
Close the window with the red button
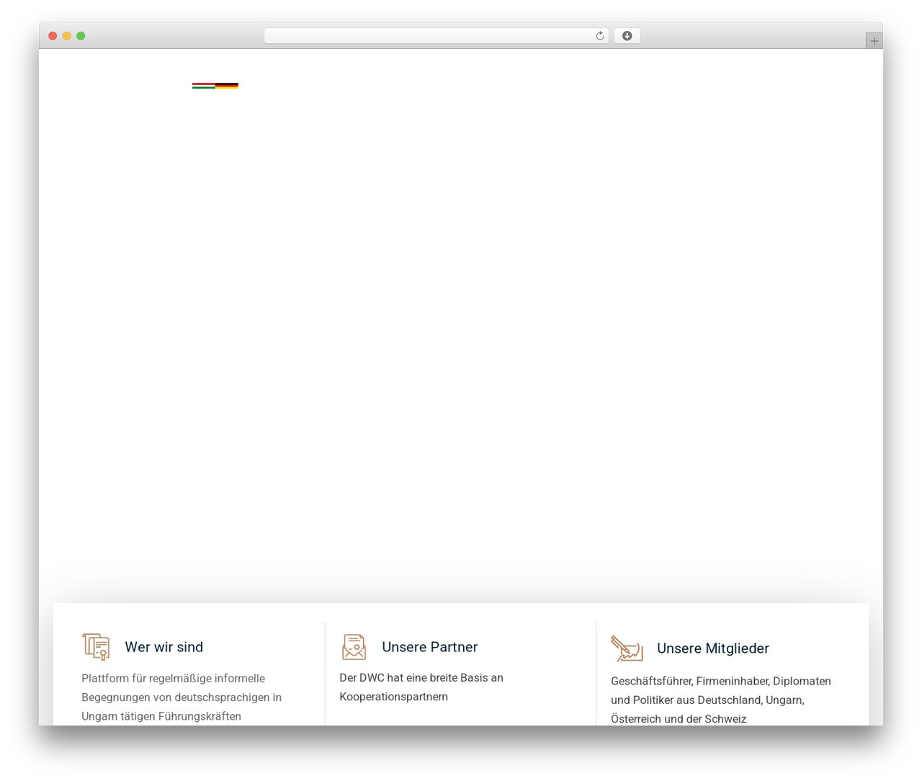53,36
